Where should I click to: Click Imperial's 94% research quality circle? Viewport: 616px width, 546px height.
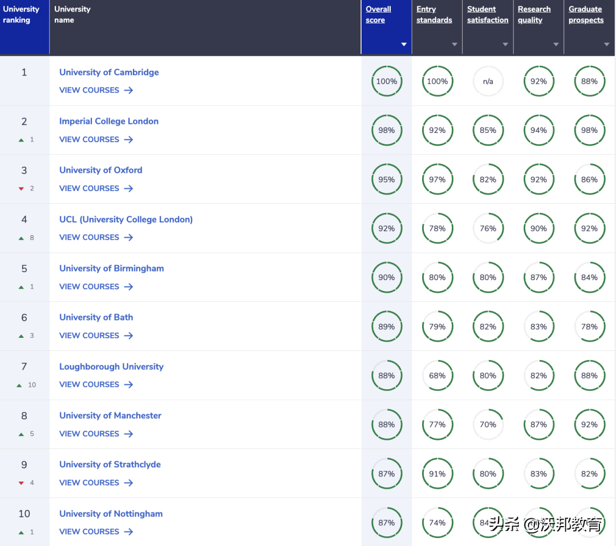coord(538,130)
